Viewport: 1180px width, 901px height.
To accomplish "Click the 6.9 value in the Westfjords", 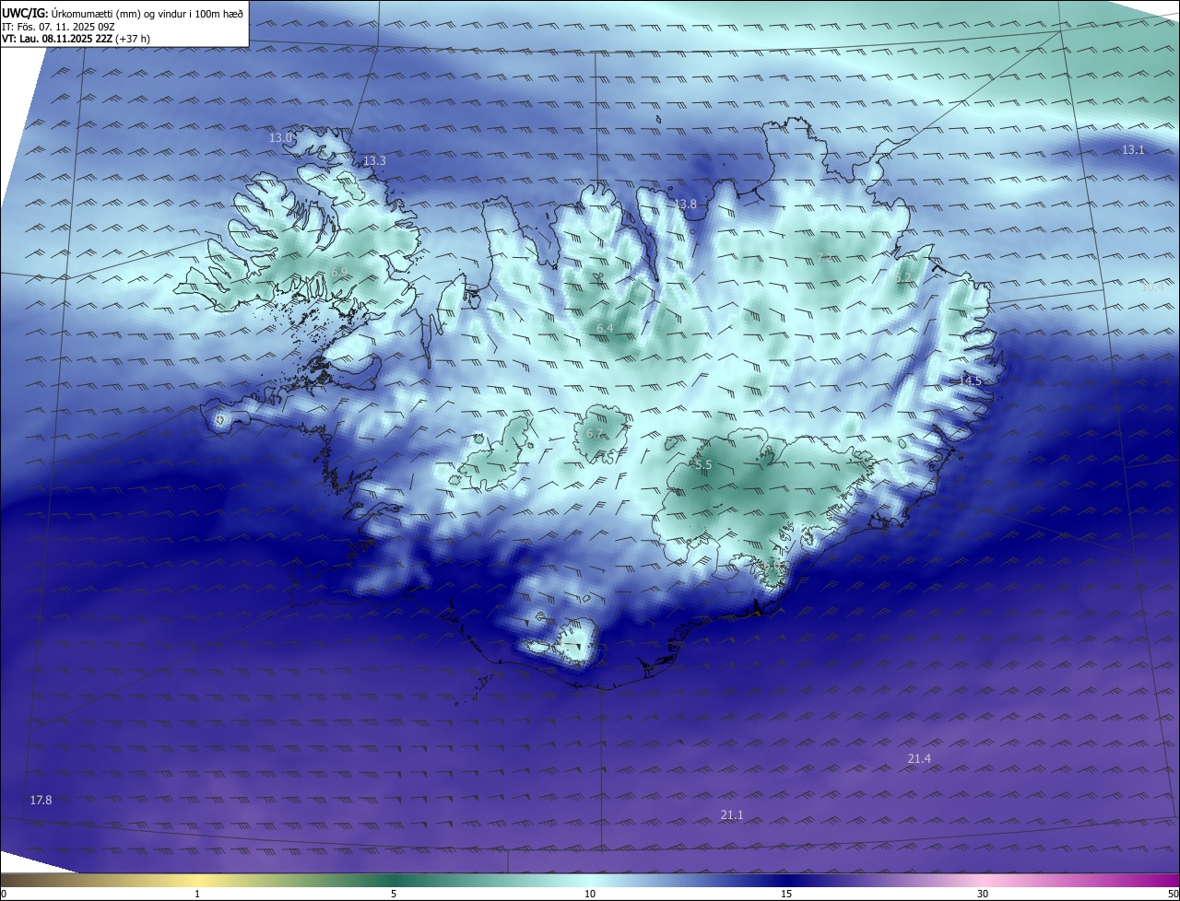I will click(339, 272).
